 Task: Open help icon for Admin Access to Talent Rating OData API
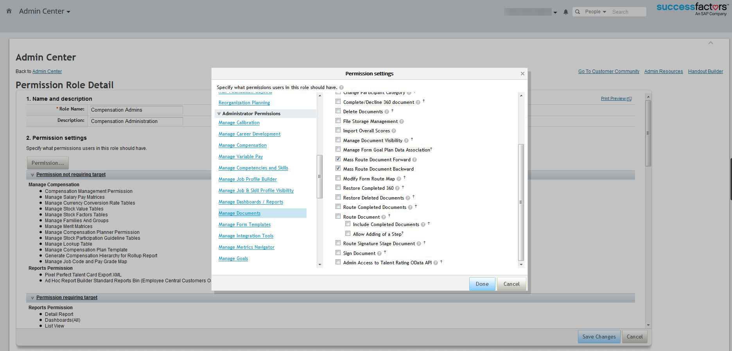pyautogui.click(x=436, y=263)
